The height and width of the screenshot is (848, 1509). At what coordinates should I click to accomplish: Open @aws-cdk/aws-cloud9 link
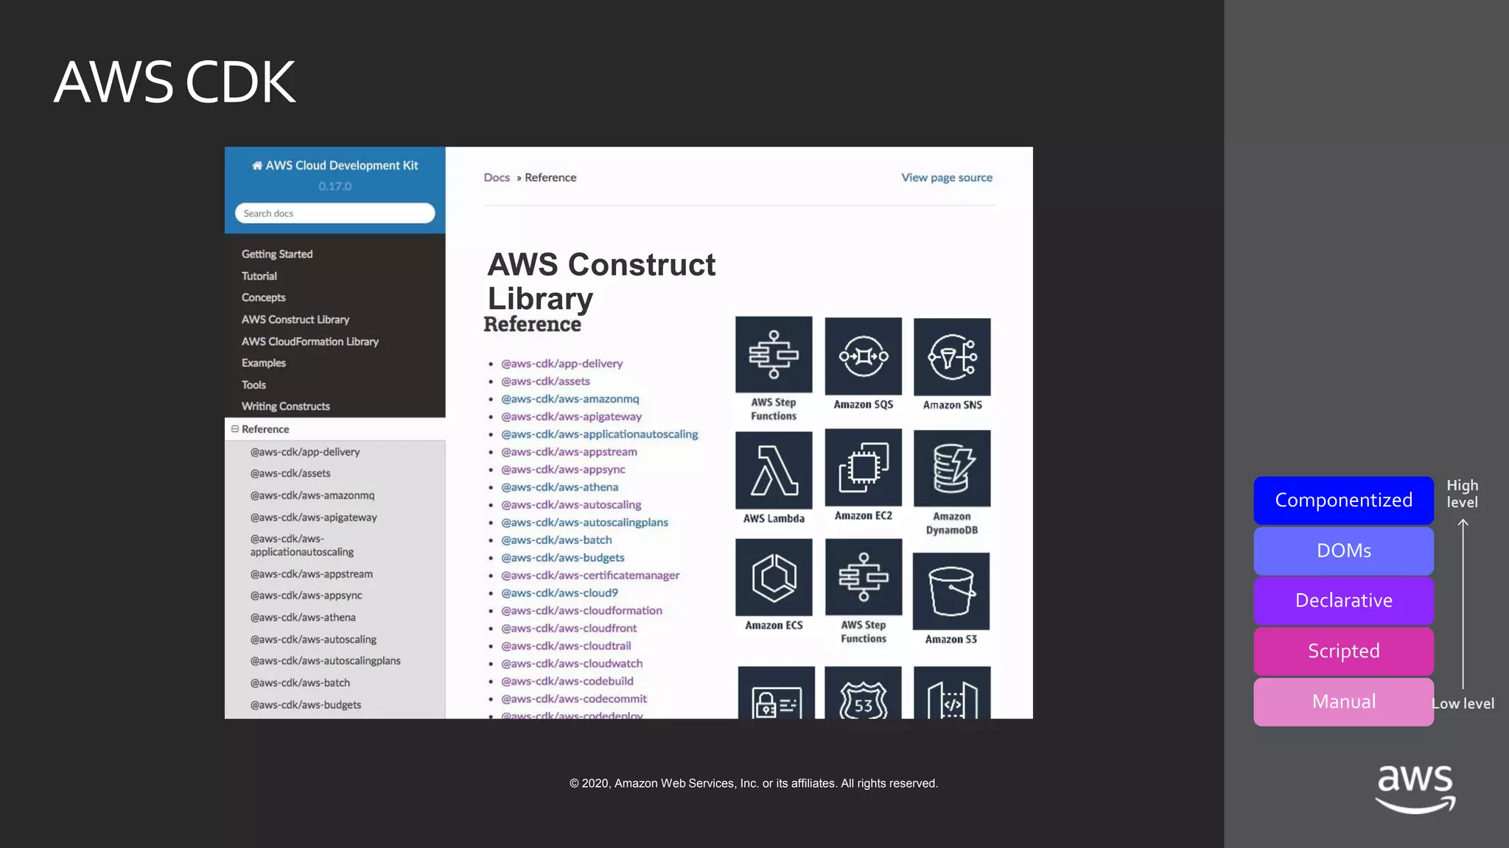pos(560,593)
